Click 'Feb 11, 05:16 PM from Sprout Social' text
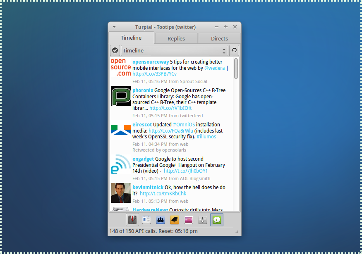This screenshot has width=362, height=254. pyautogui.click(x=170, y=81)
